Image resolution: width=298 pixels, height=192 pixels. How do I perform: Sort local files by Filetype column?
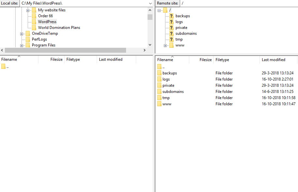(80, 59)
